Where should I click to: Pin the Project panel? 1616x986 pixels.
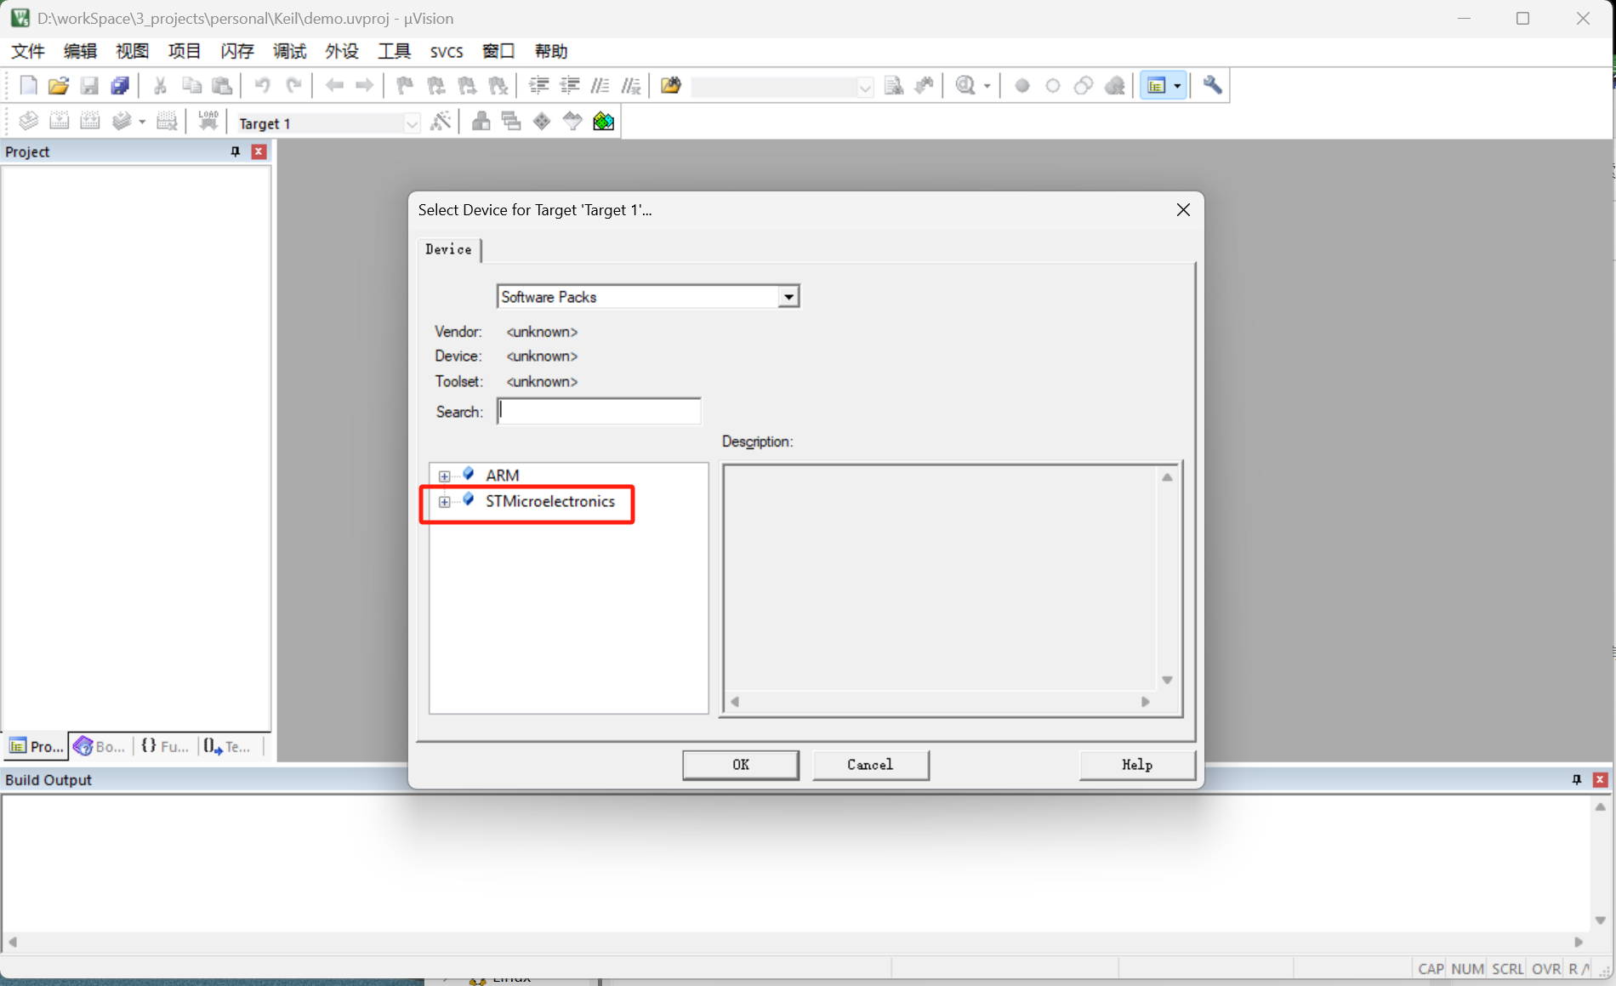[236, 151]
